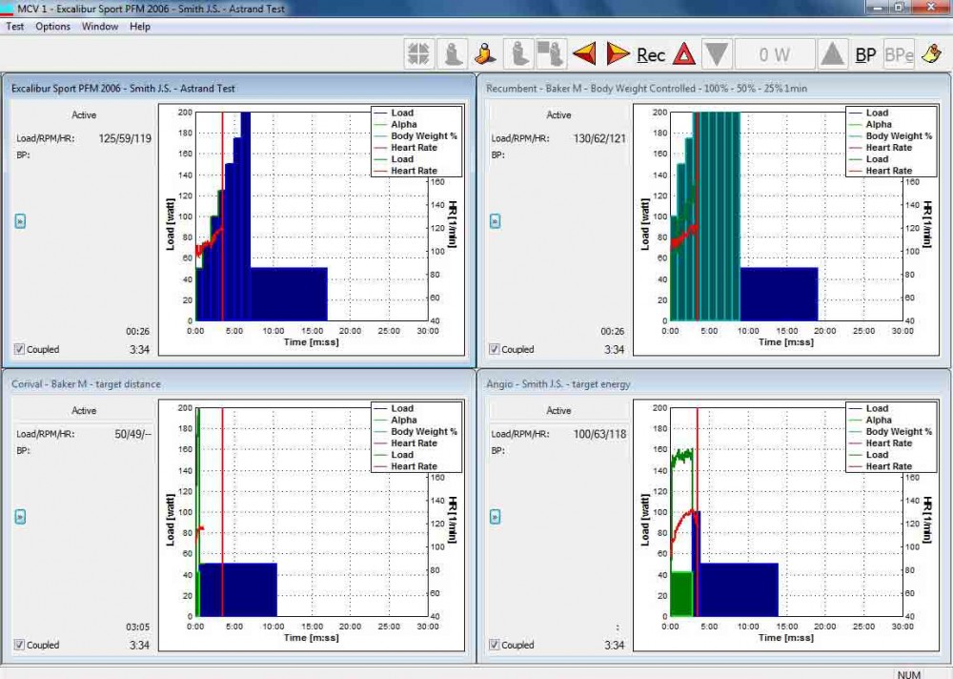Click the grayed seated patient icon before orange one
This screenshot has width=953, height=679.
point(453,54)
